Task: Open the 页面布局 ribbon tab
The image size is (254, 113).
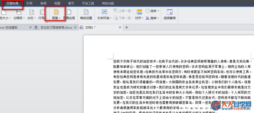Action: coord(12,3)
